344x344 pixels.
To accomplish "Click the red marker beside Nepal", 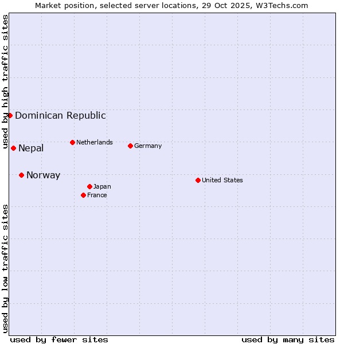I will [x=13, y=148].
